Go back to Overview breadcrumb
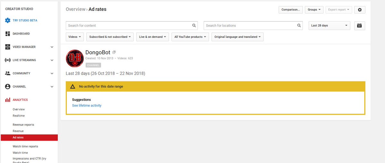The image size is (385, 163). pyautogui.click(x=75, y=9)
